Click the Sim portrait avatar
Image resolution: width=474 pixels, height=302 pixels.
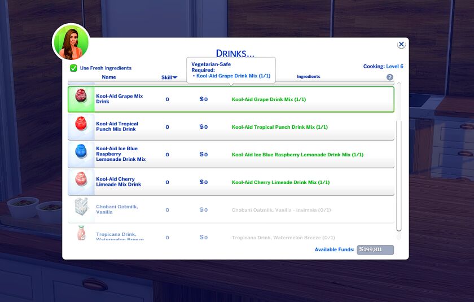click(71, 42)
